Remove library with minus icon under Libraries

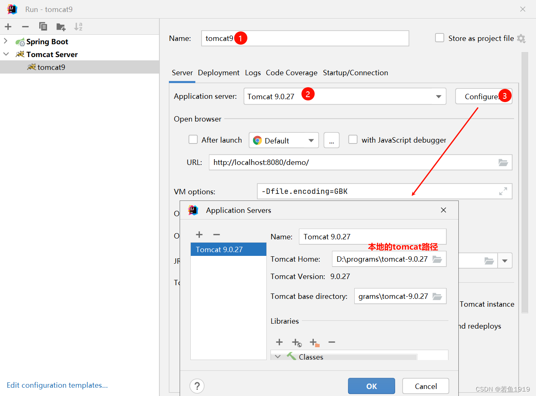click(x=332, y=342)
